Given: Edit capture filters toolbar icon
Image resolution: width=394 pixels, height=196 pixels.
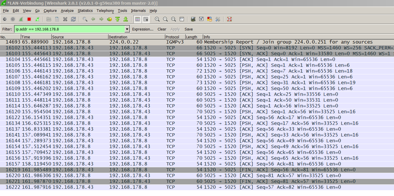Looking at the screenshot, I should (x=193, y=19).
